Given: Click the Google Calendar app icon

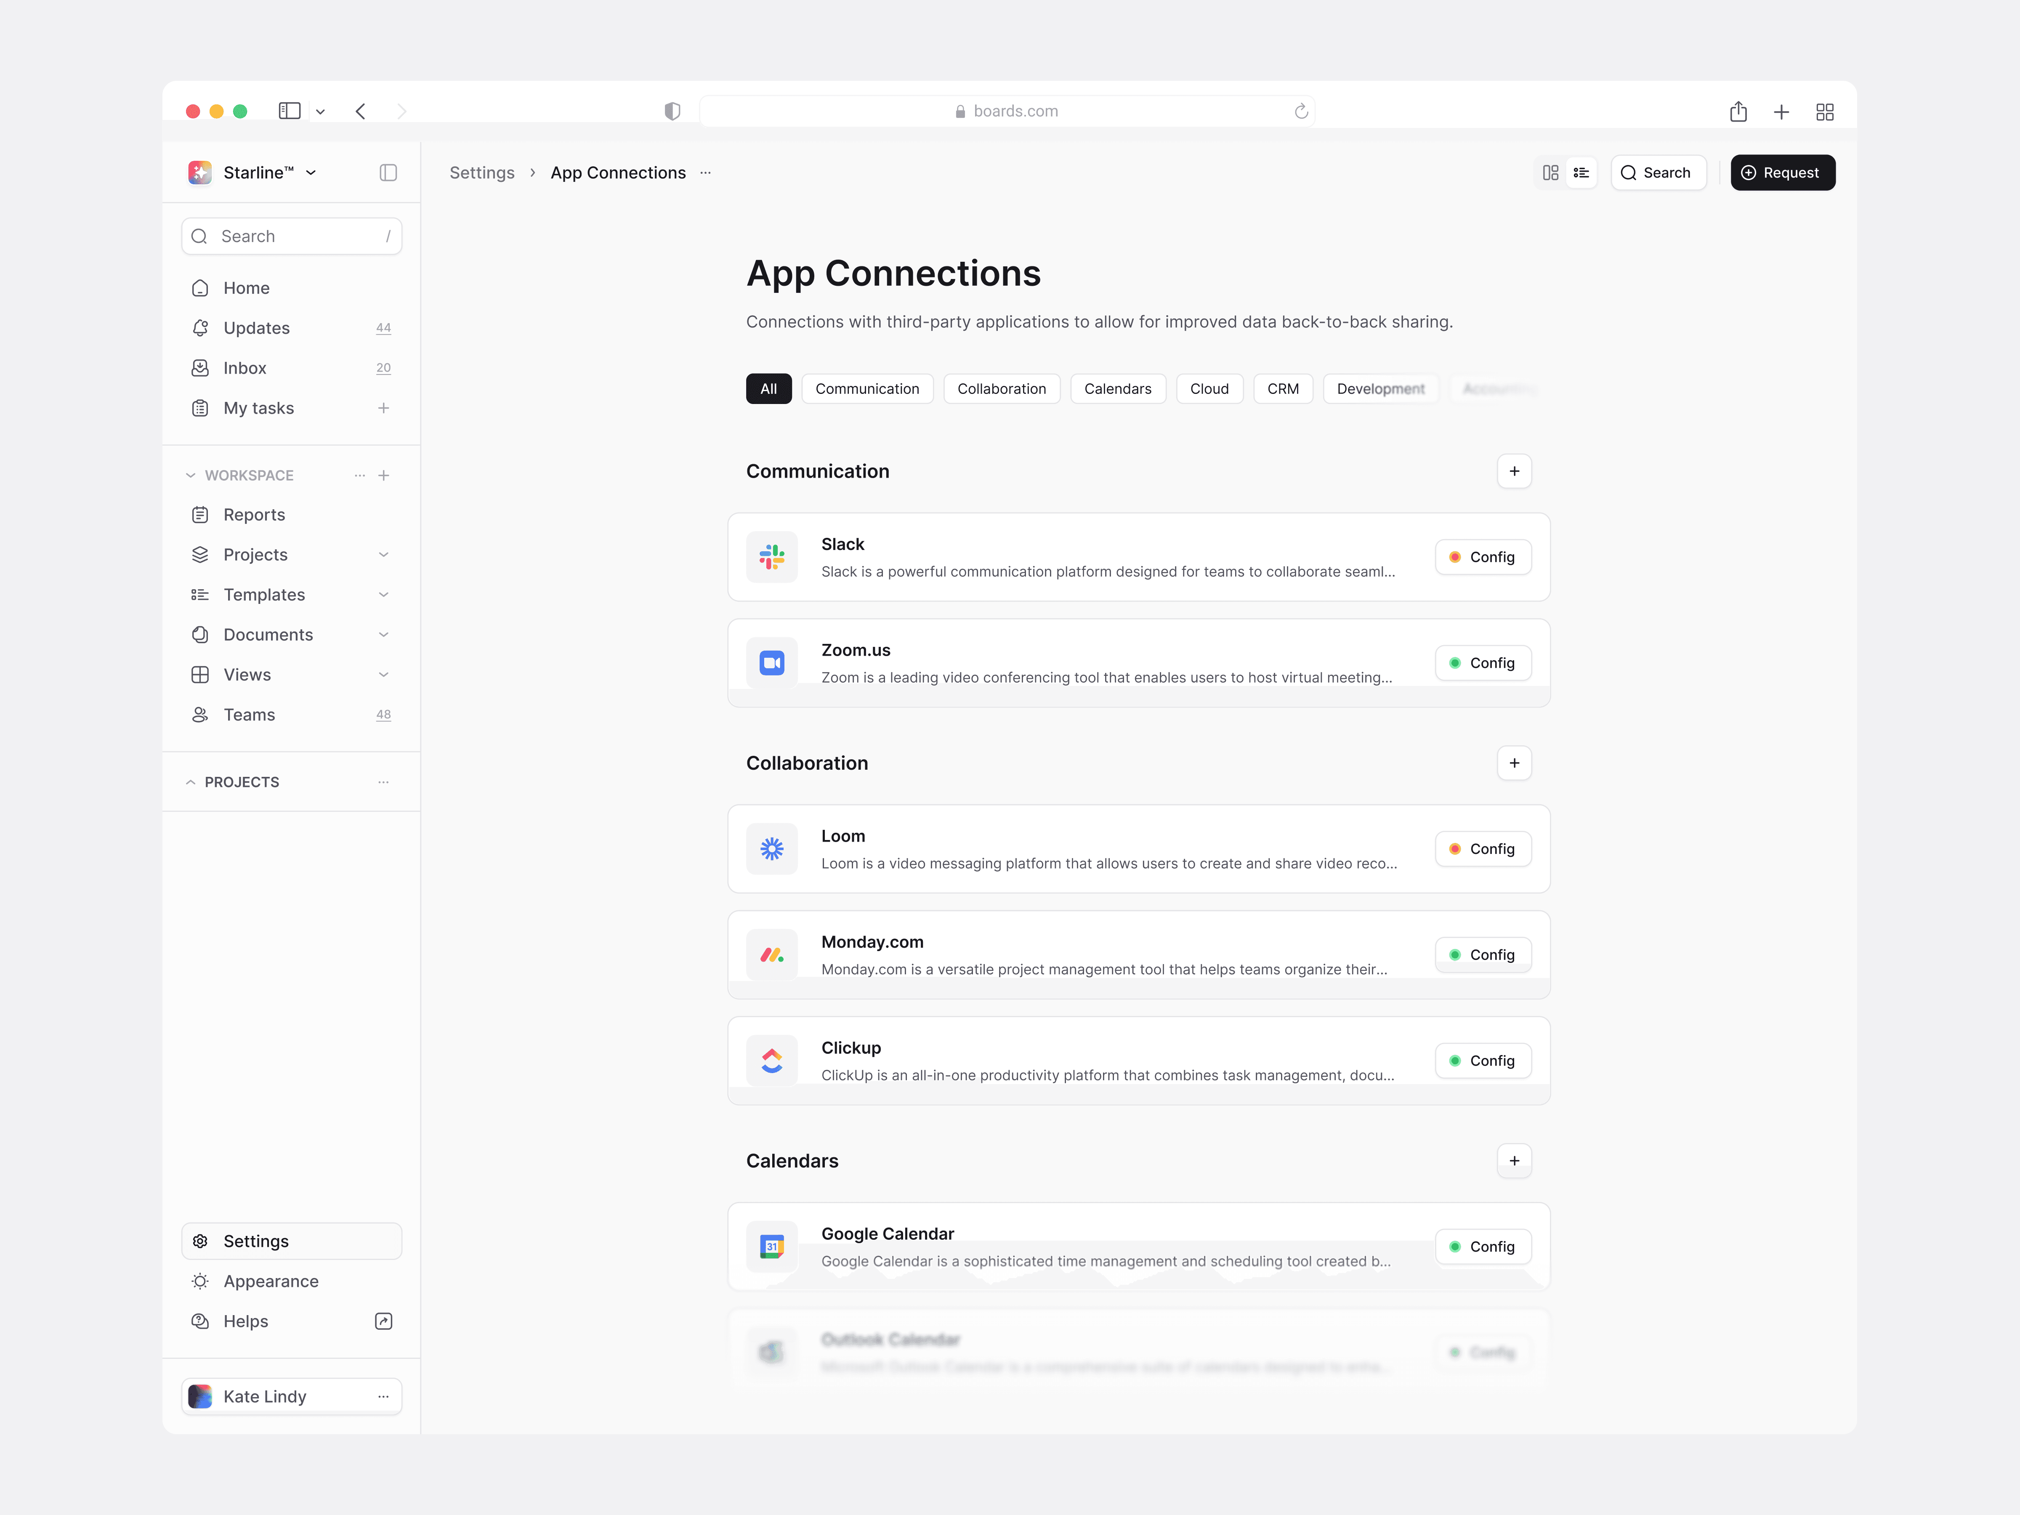Looking at the screenshot, I should [772, 1247].
